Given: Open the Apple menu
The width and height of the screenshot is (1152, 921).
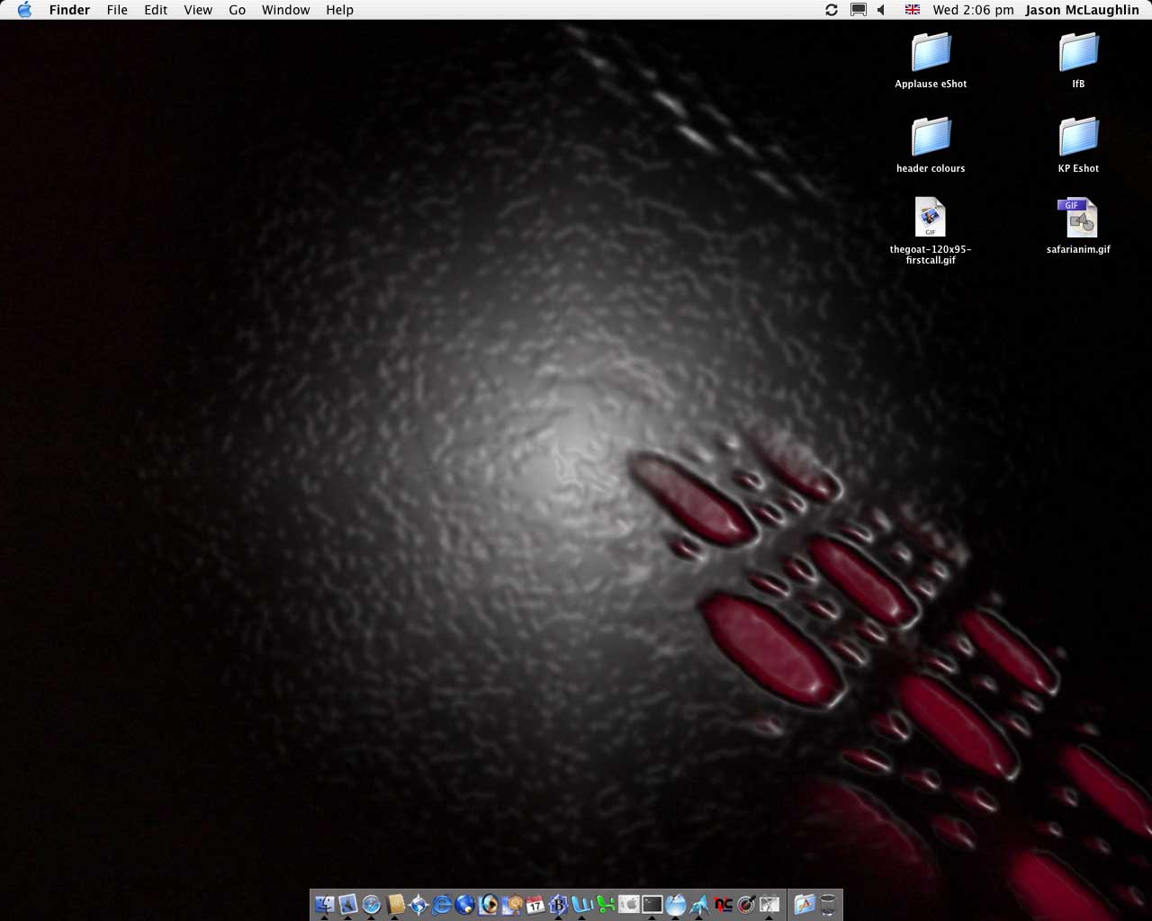Looking at the screenshot, I should (x=24, y=10).
